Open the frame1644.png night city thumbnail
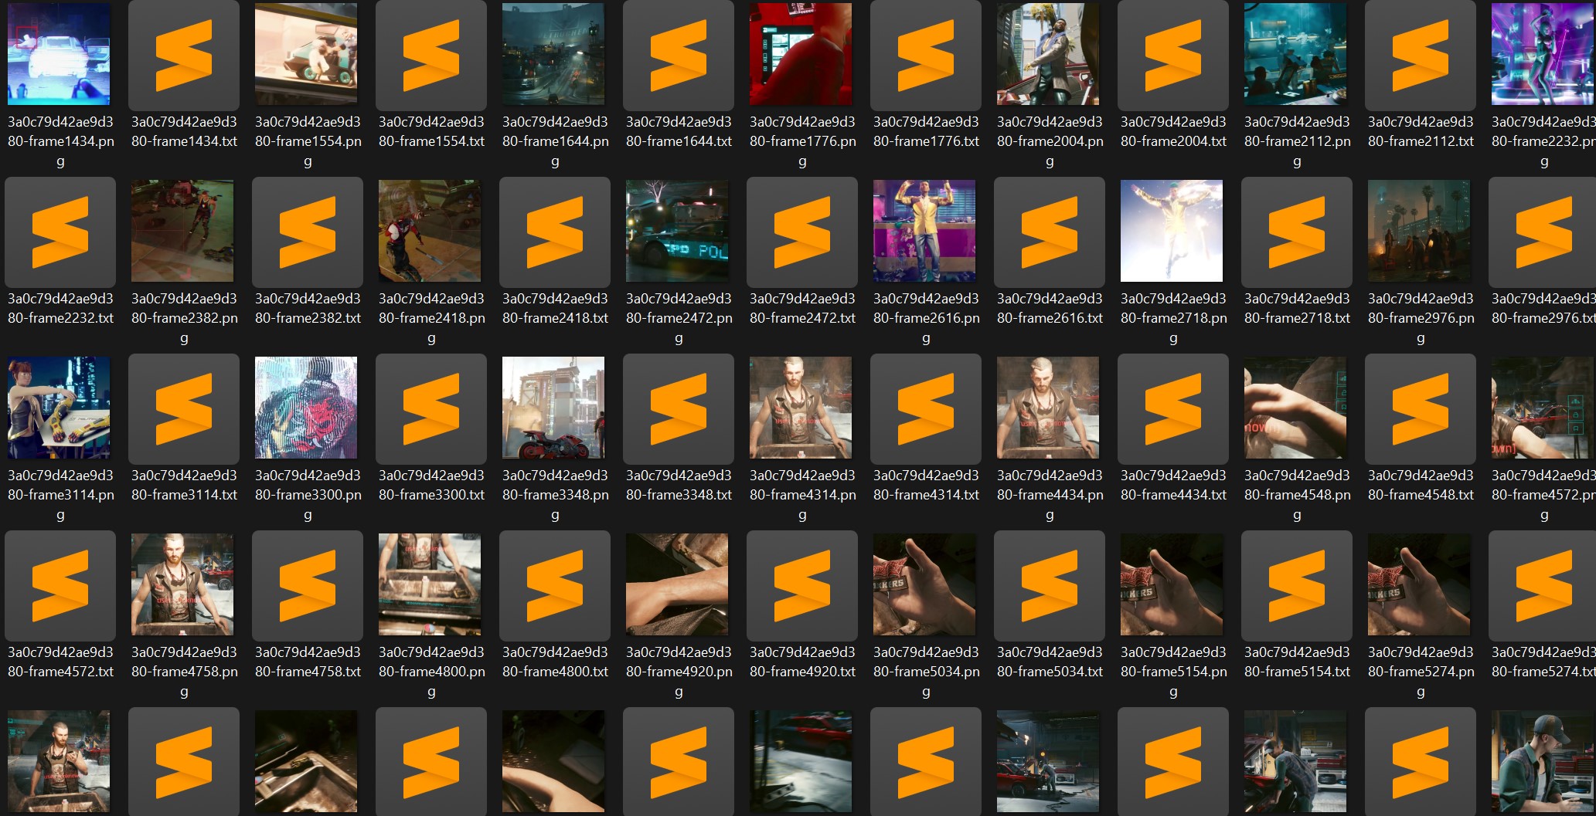This screenshot has width=1596, height=816. pos(553,54)
